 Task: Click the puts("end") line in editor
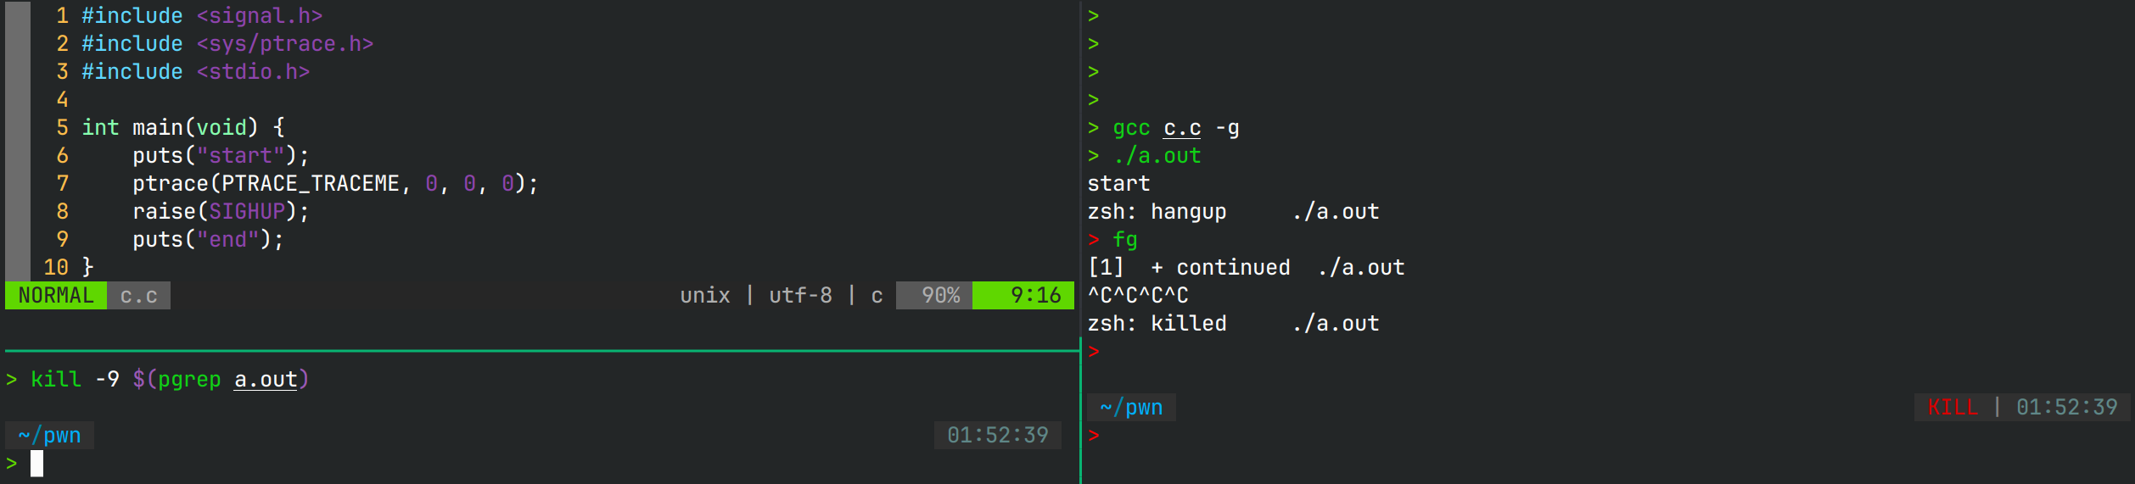(x=208, y=240)
